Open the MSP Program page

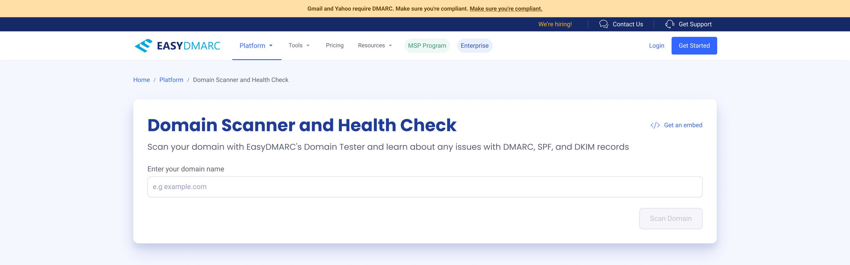click(x=427, y=45)
